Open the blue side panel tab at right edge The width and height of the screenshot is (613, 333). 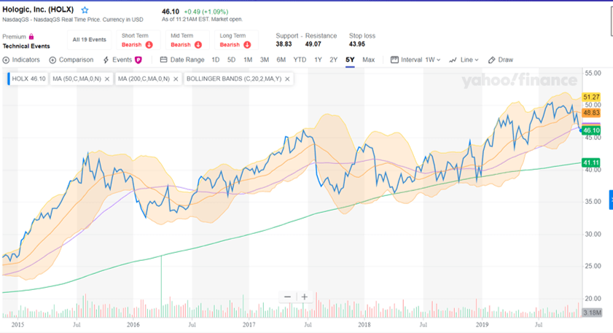point(611,200)
